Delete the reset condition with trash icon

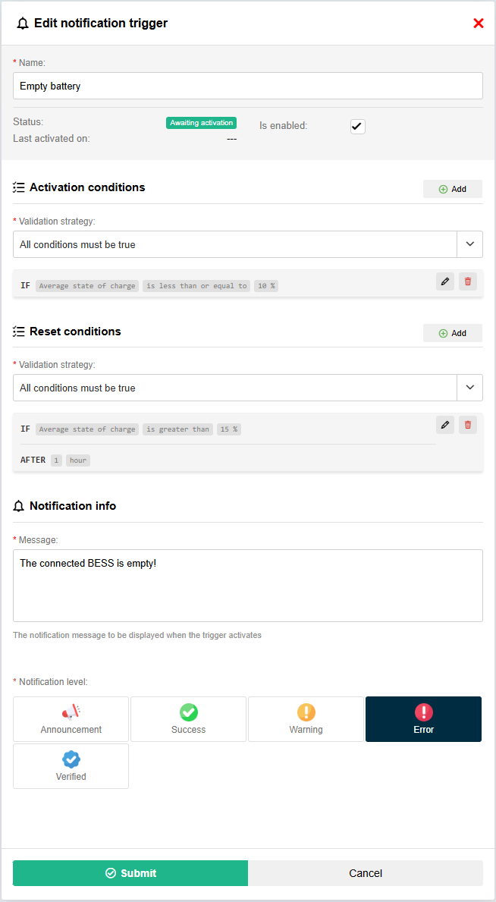tap(467, 425)
